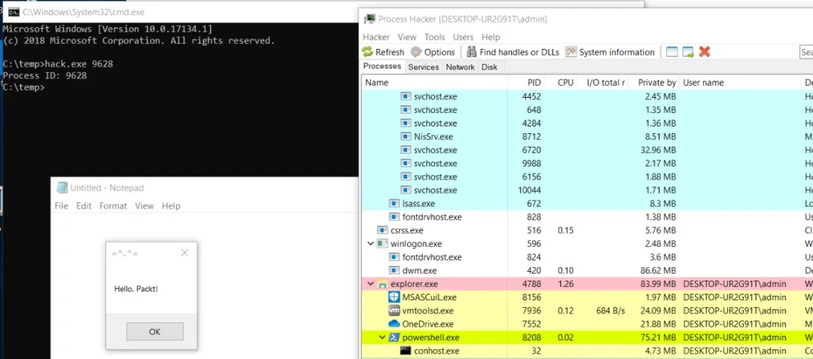The width and height of the screenshot is (813, 359).
Task: Collapse the explorer.exe process tree
Action: pos(370,284)
